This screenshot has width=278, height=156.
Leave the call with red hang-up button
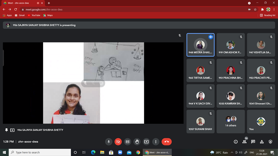(x=167, y=142)
